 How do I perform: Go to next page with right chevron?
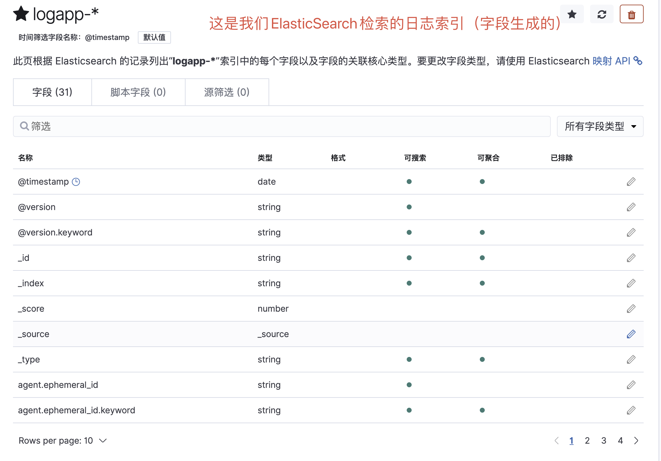pyautogui.click(x=636, y=441)
